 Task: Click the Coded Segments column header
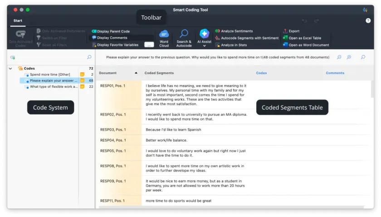pos(159,73)
